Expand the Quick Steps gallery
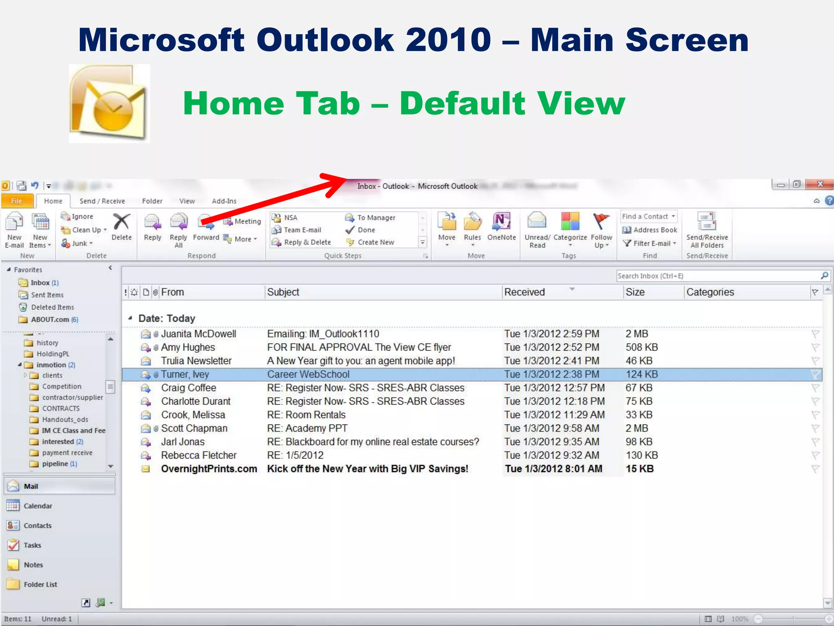This screenshot has width=834, height=626. [423, 242]
